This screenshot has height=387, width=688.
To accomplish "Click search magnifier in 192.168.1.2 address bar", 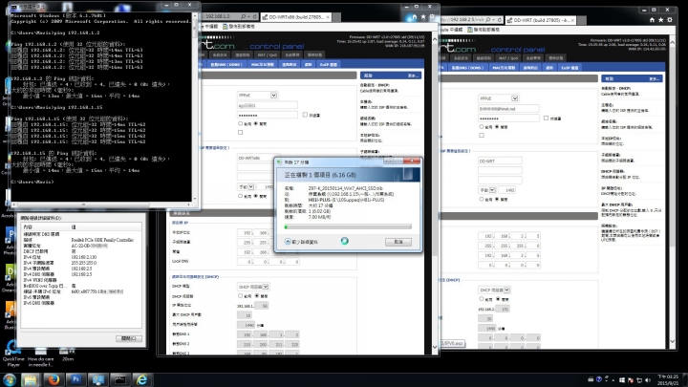I will pyautogui.click(x=243, y=16).
